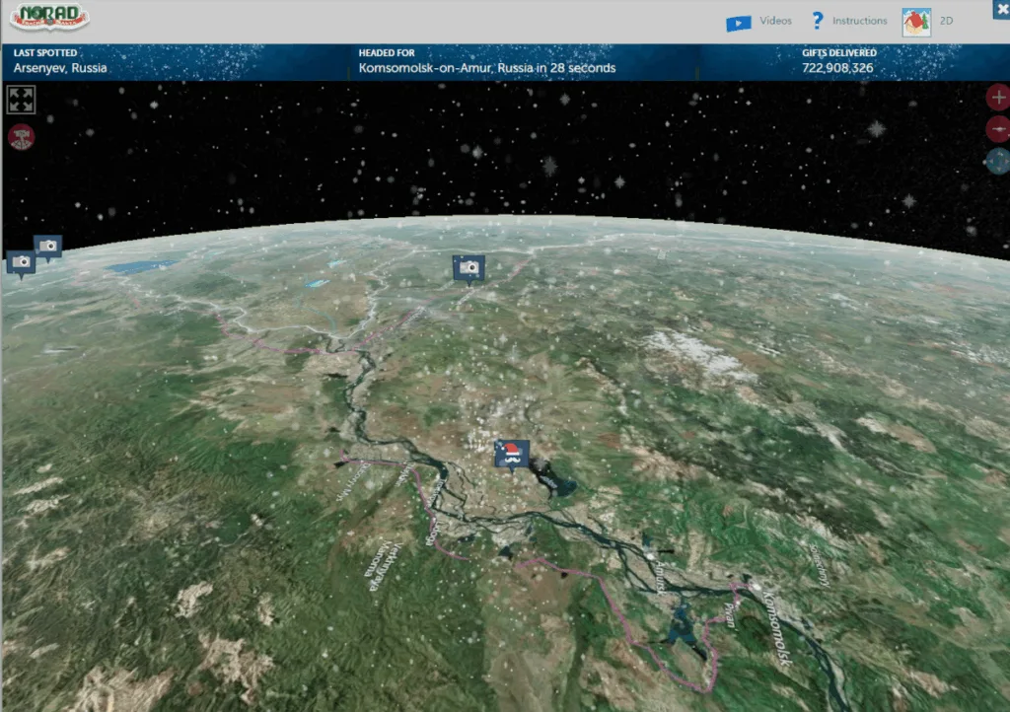Select the Santa hat map marker
1010x712 pixels.
pyautogui.click(x=512, y=454)
